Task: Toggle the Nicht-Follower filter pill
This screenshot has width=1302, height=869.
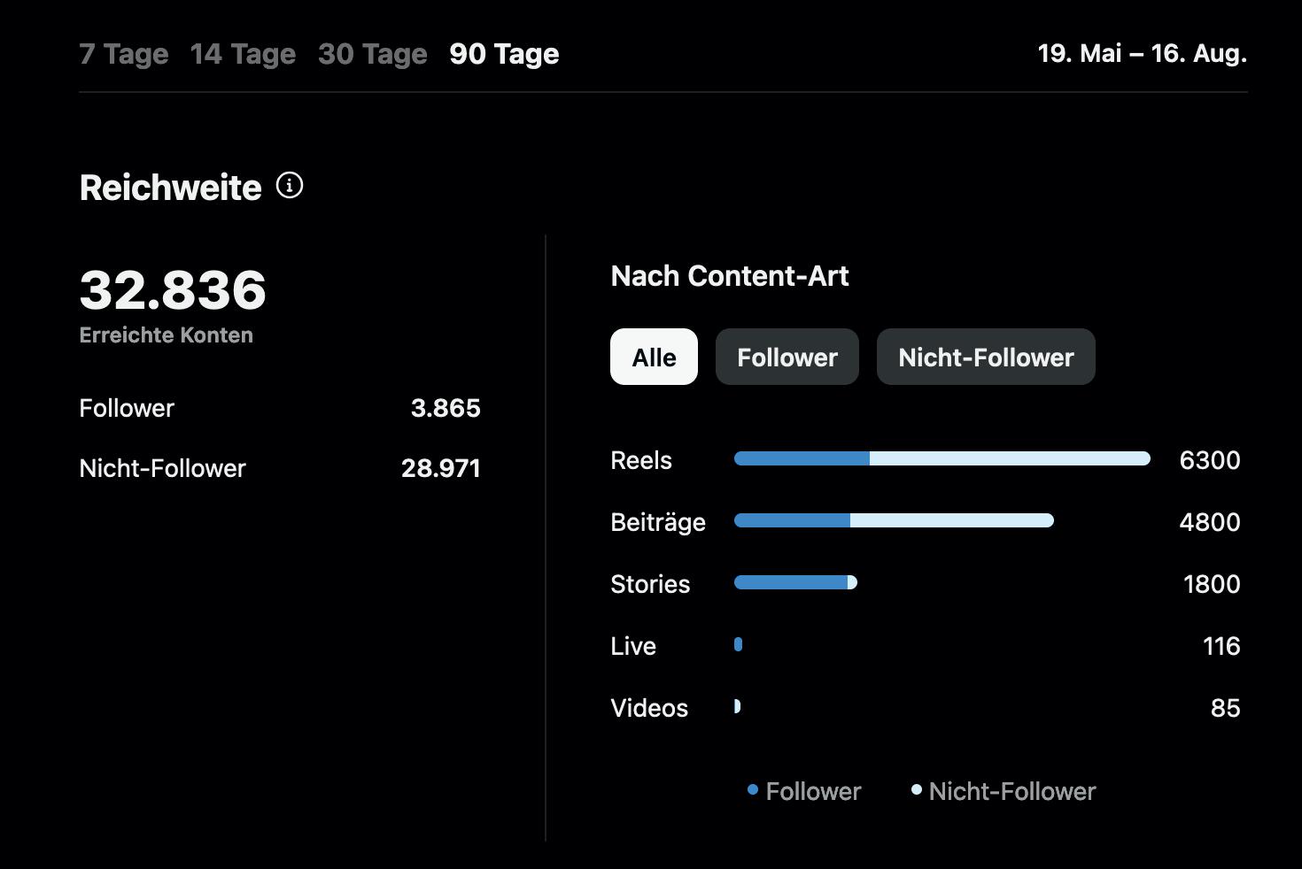Action: (x=986, y=358)
